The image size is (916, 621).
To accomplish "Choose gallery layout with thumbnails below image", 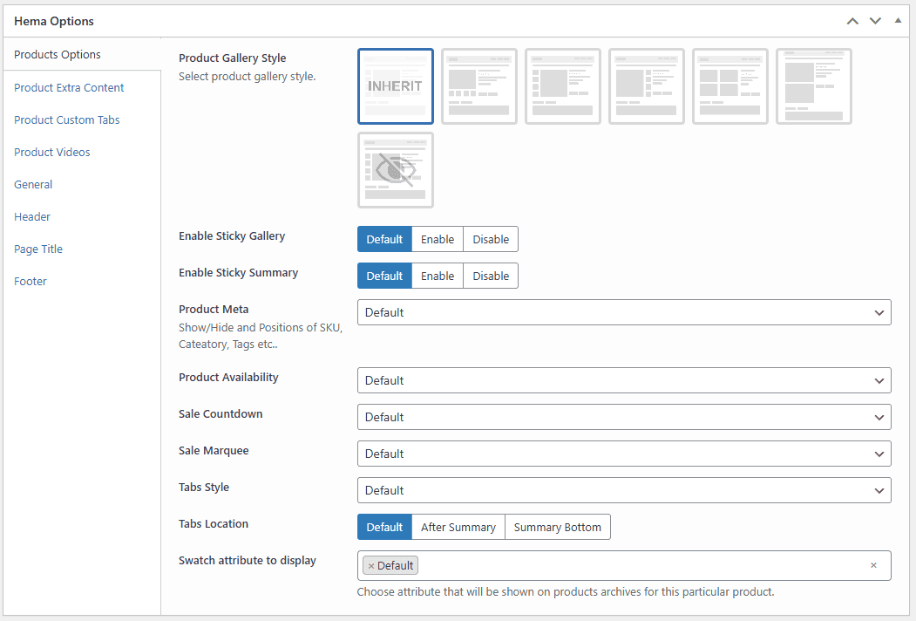I will 478,86.
